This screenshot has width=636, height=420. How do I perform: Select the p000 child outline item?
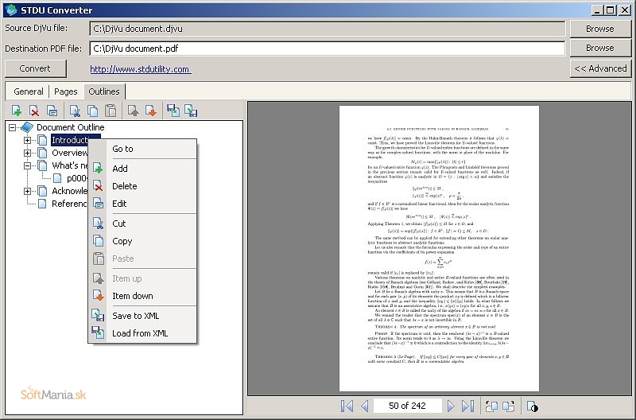tap(77, 178)
